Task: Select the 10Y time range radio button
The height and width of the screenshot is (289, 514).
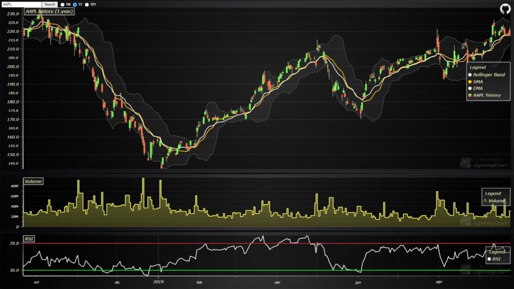Action: point(87,4)
